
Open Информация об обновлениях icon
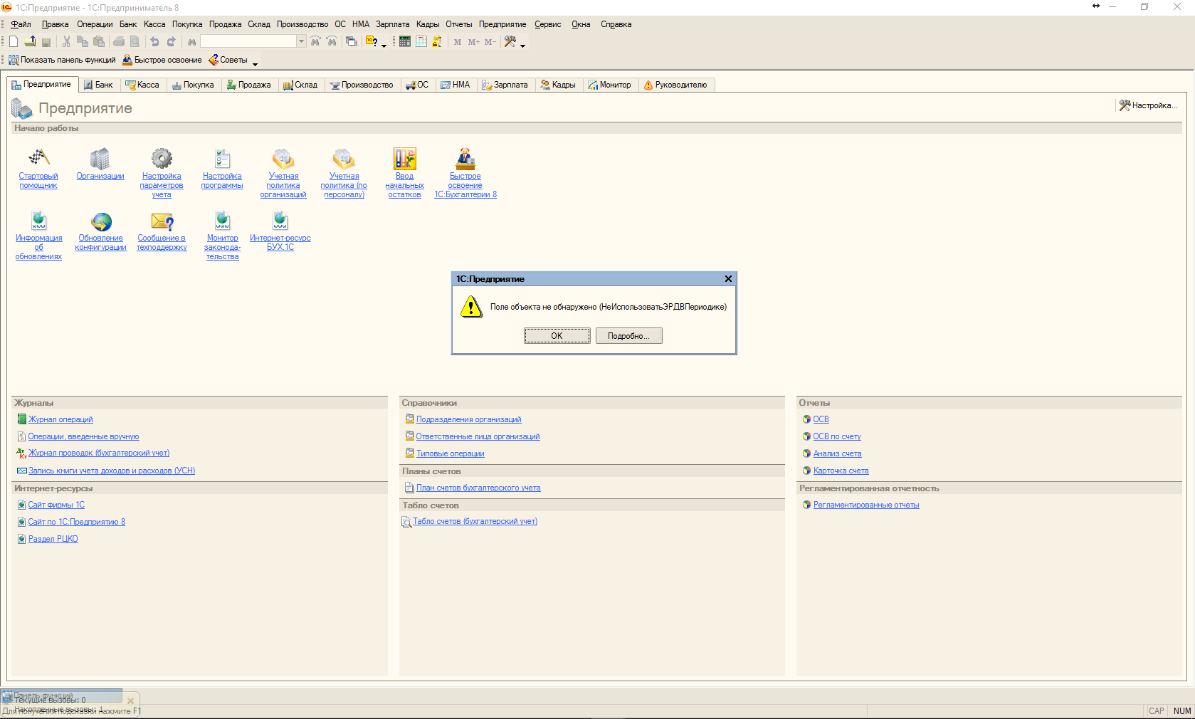click(x=39, y=221)
